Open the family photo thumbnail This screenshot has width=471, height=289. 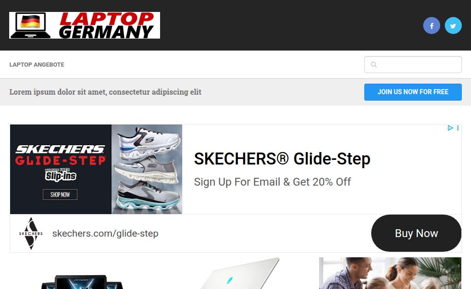click(x=390, y=273)
